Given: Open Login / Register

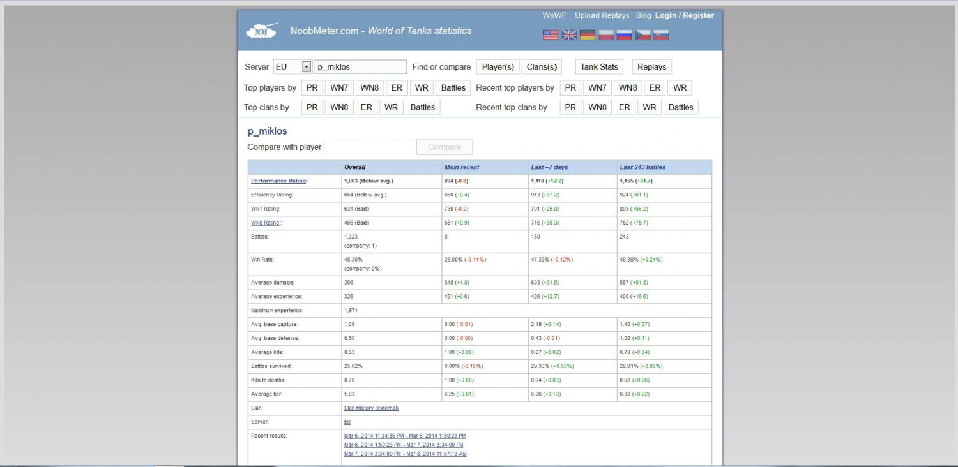Looking at the screenshot, I should click(685, 15).
